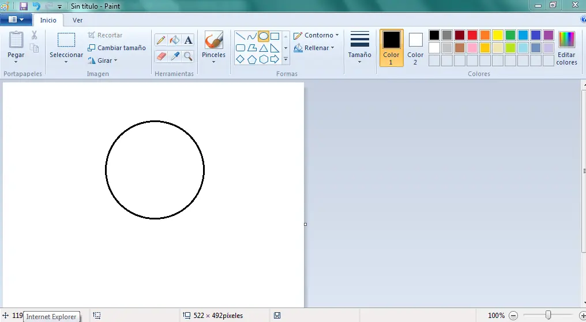The image size is (586, 322).
Task: Choose the Pentagon shape
Action: pos(252,59)
